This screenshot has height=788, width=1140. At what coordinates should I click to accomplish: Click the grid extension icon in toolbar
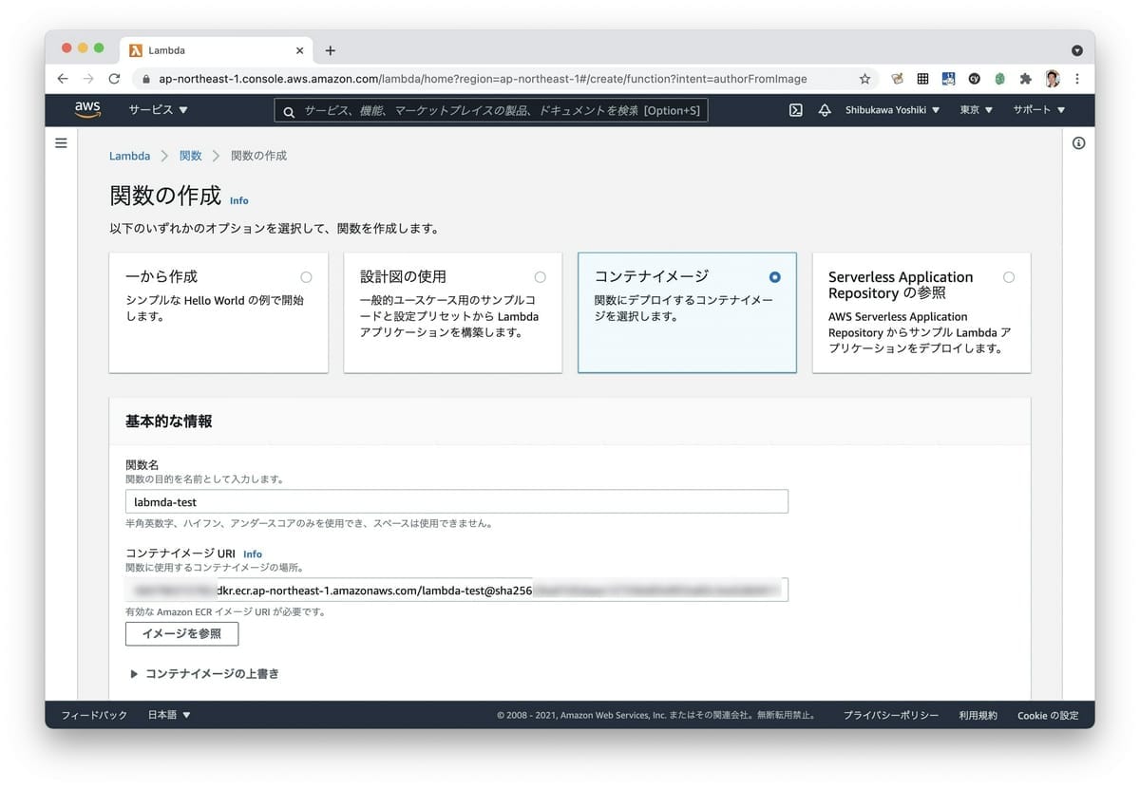[922, 79]
